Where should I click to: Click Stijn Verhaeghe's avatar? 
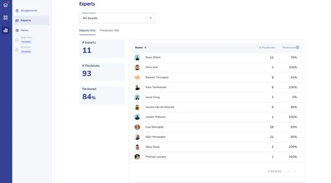[137, 137]
